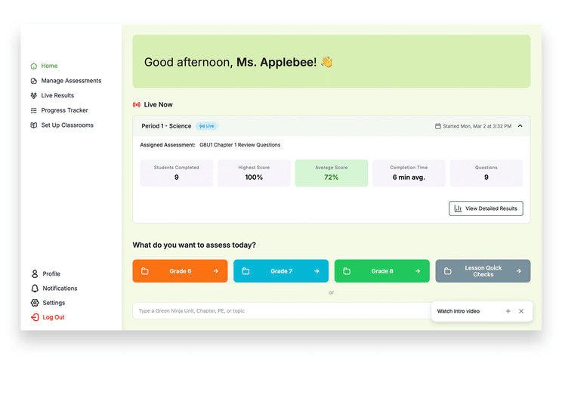Click the Watch intro video label
The image size is (562, 401).
(x=458, y=311)
